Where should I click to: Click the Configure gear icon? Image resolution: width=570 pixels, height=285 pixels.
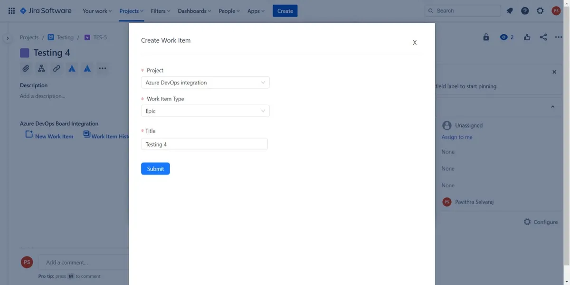[527, 222]
